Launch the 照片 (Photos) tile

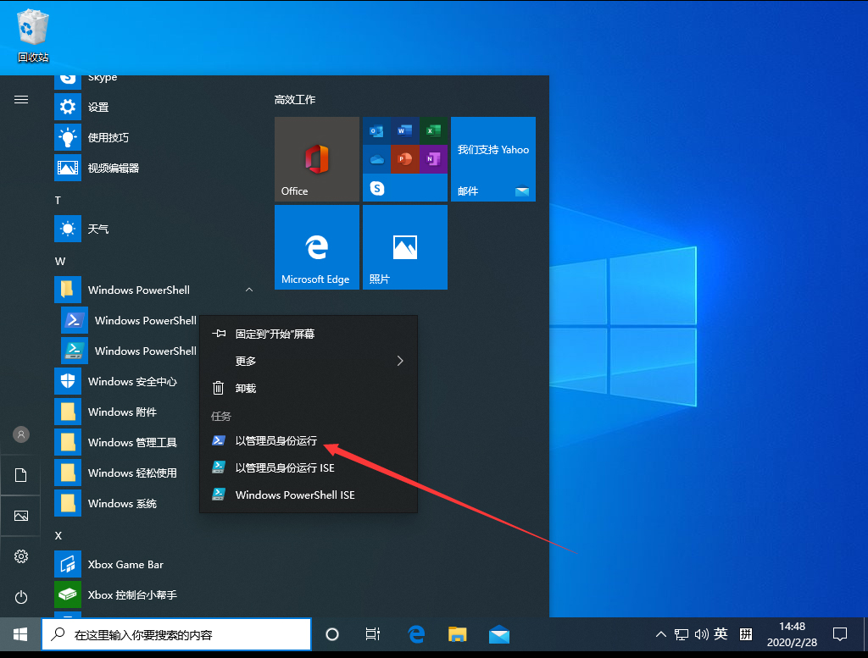pyautogui.click(x=404, y=246)
